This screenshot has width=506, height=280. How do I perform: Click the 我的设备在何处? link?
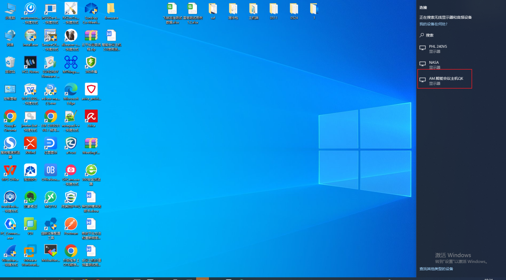click(433, 24)
